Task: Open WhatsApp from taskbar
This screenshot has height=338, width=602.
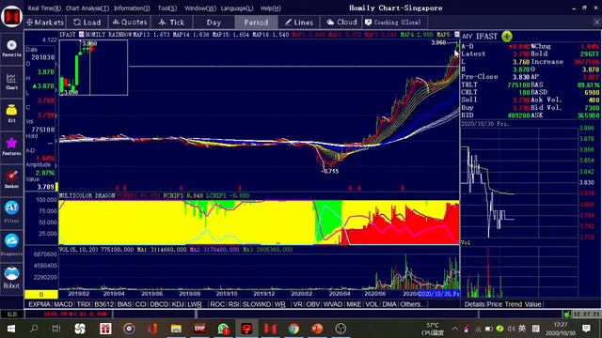Action: (x=224, y=329)
